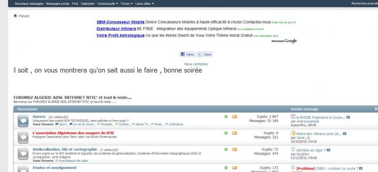
Task: Click the home icon beside Forum breadcrumb
Action: tap(16, 16)
